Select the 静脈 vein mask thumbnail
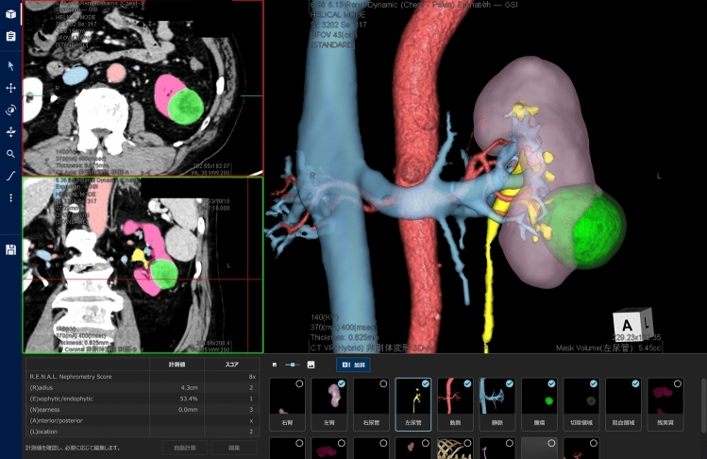The height and width of the screenshot is (459, 707). point(497,404)
